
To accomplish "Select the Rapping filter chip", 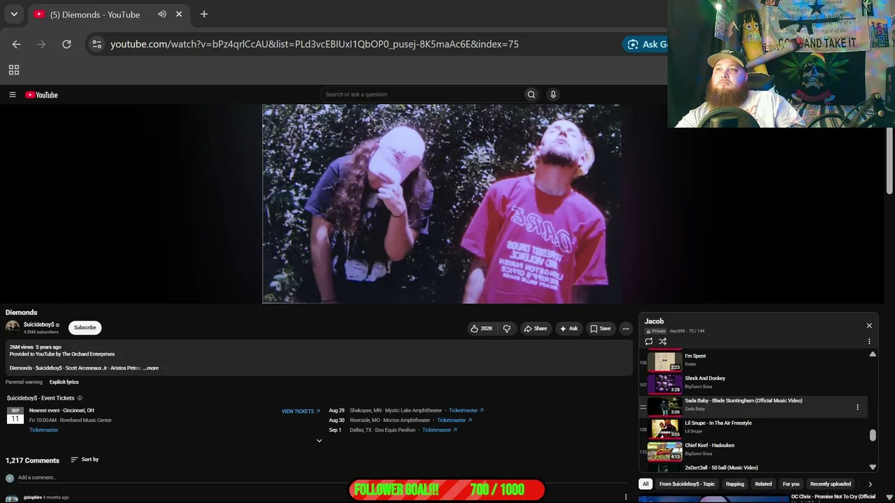I will [x=735, y=484].
